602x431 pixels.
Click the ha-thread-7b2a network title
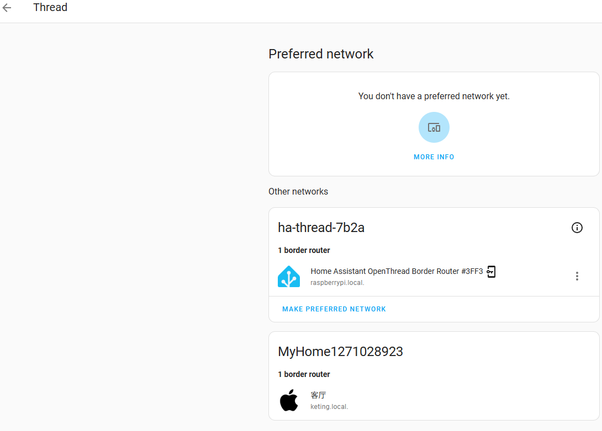pyautogui.click(x=321, y=227)
